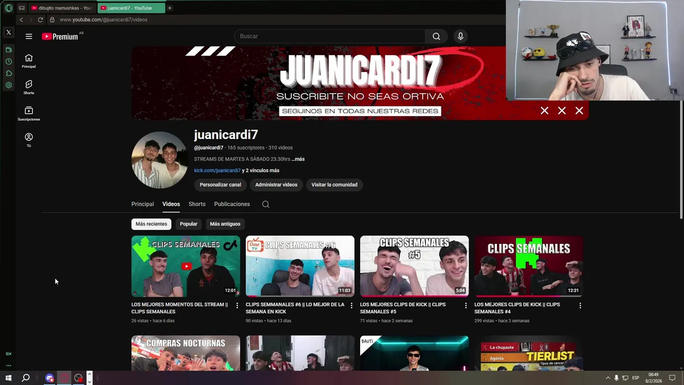Open the Opera sidebar wallet icon

(9, 50)
